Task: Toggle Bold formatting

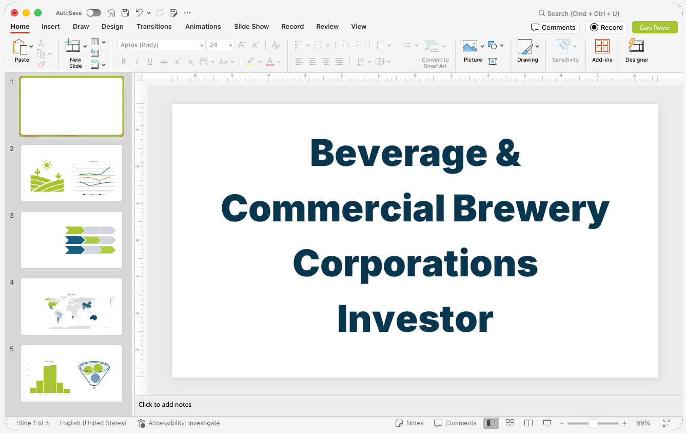Action: 124,62
